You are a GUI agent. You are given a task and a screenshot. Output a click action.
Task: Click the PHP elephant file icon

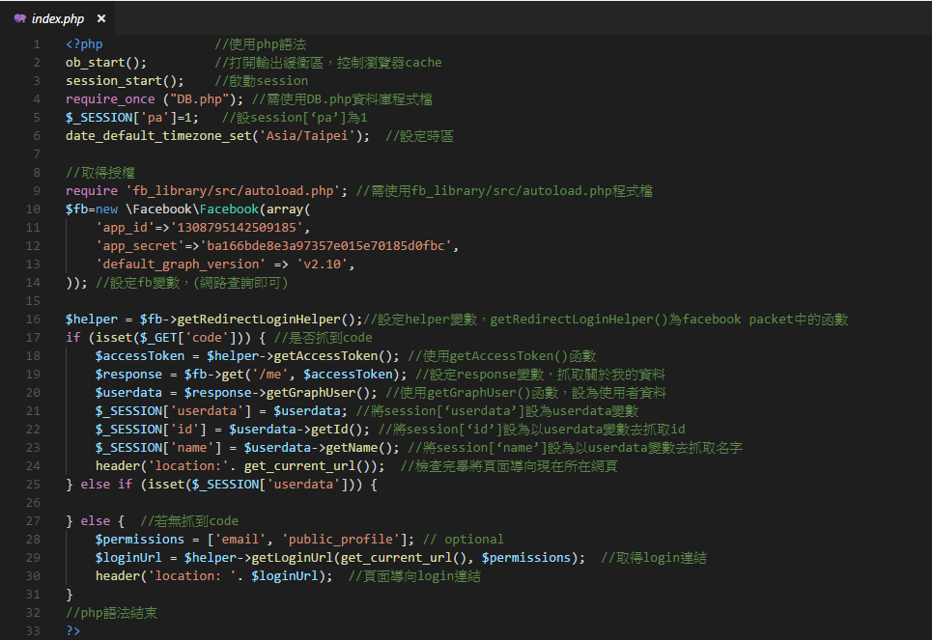(19, 19)
